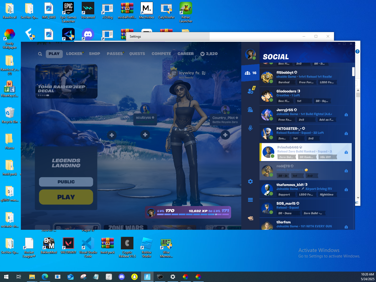Switch to SHOP tab
The height and width of the screenshot is (282, 376).
coord(95,54)
